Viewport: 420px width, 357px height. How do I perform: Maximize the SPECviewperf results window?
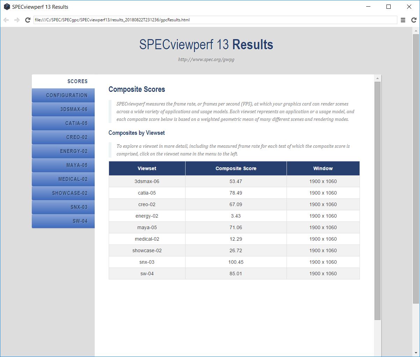tap(389, 7)
